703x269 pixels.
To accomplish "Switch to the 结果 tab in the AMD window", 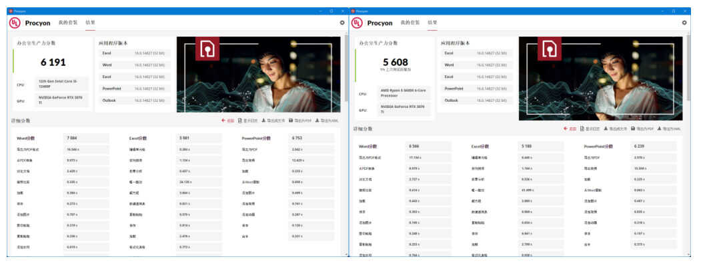I will tap(432, 23).
